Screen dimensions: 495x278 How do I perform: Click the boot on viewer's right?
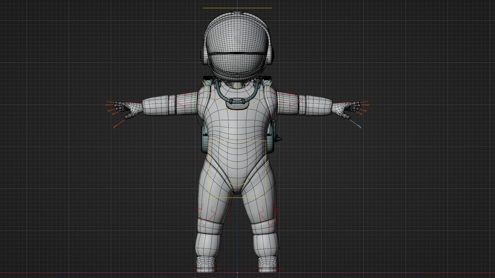(268, 264)
